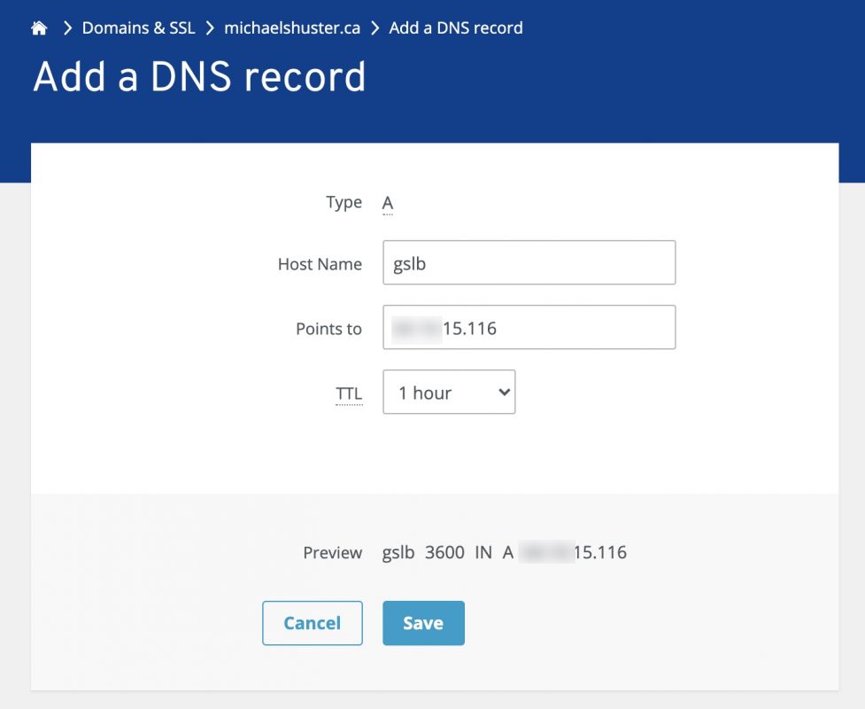Open the Domains & SSL breadcrumb link
The height and width of the screenshot is (709, 865).
(137, 27)
